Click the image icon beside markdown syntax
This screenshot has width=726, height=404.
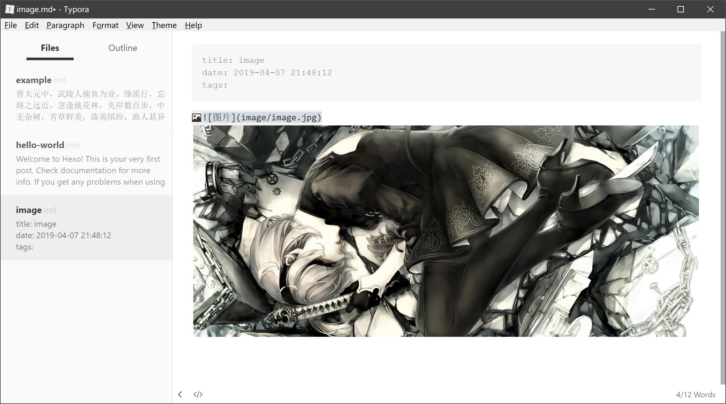(x=196, y=118)
